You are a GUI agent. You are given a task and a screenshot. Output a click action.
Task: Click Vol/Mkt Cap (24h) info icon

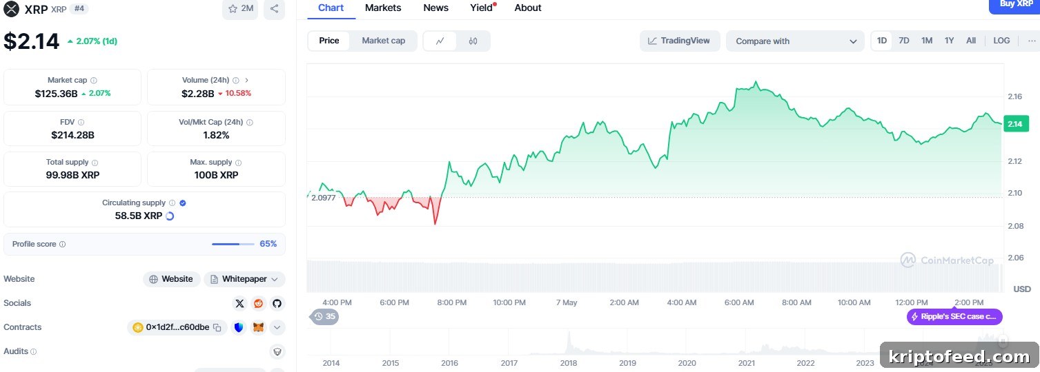(x=250, y=122)
